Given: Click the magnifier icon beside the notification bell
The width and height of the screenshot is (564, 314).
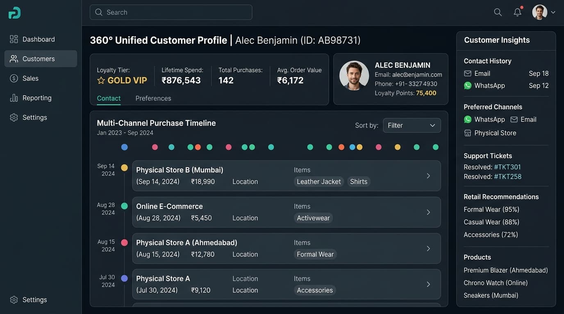Looking at the screenshot, I should 498,12.
